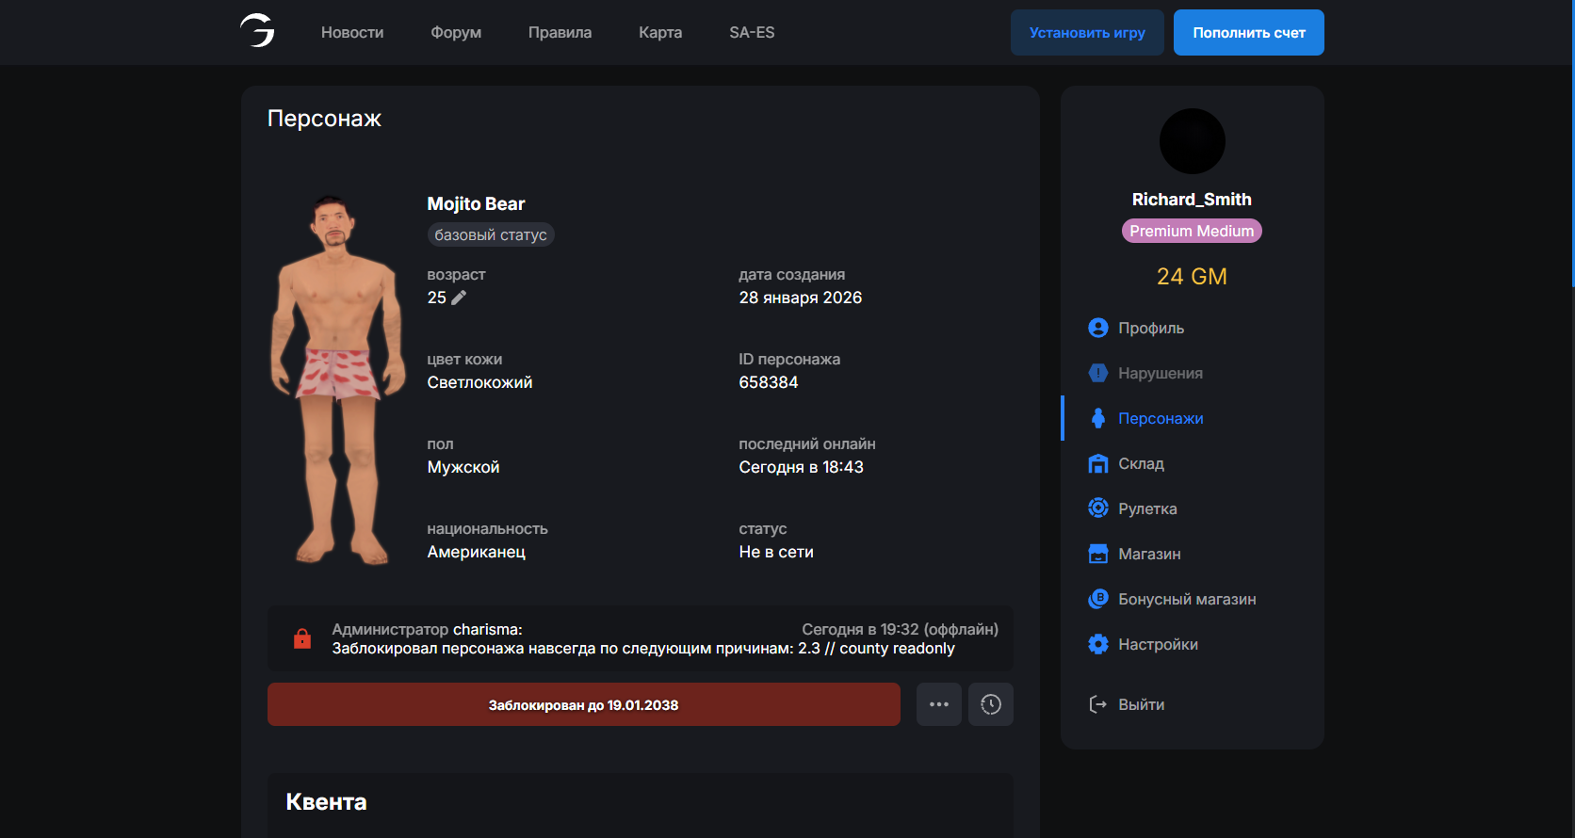
Task: Click the red lock ban icon
Action: point(302,638)
